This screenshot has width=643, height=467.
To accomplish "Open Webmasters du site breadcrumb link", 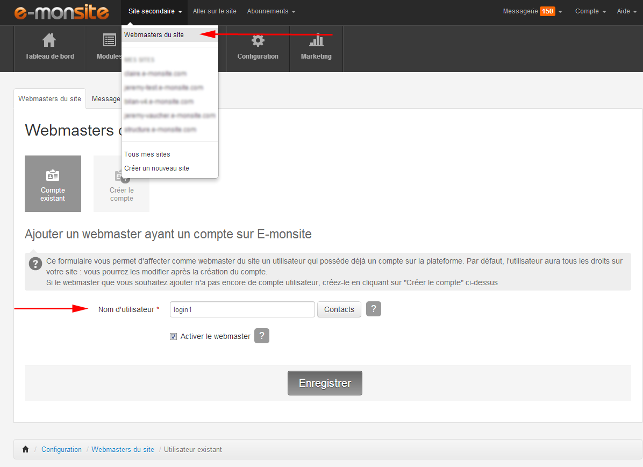I will point(123,450).
